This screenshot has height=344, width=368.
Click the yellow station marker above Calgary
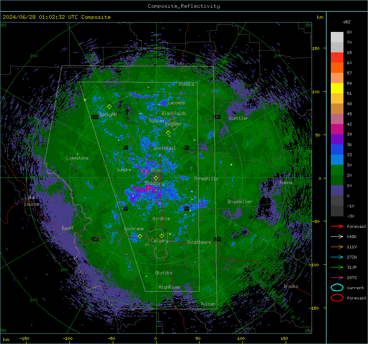click(162, 236)
